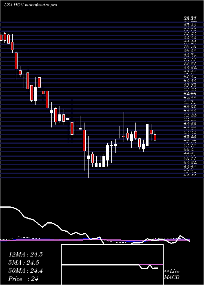Screen dimensions: 204x285
Task: Click the '12MA : 24.5' reading
Action: (26, 254)
